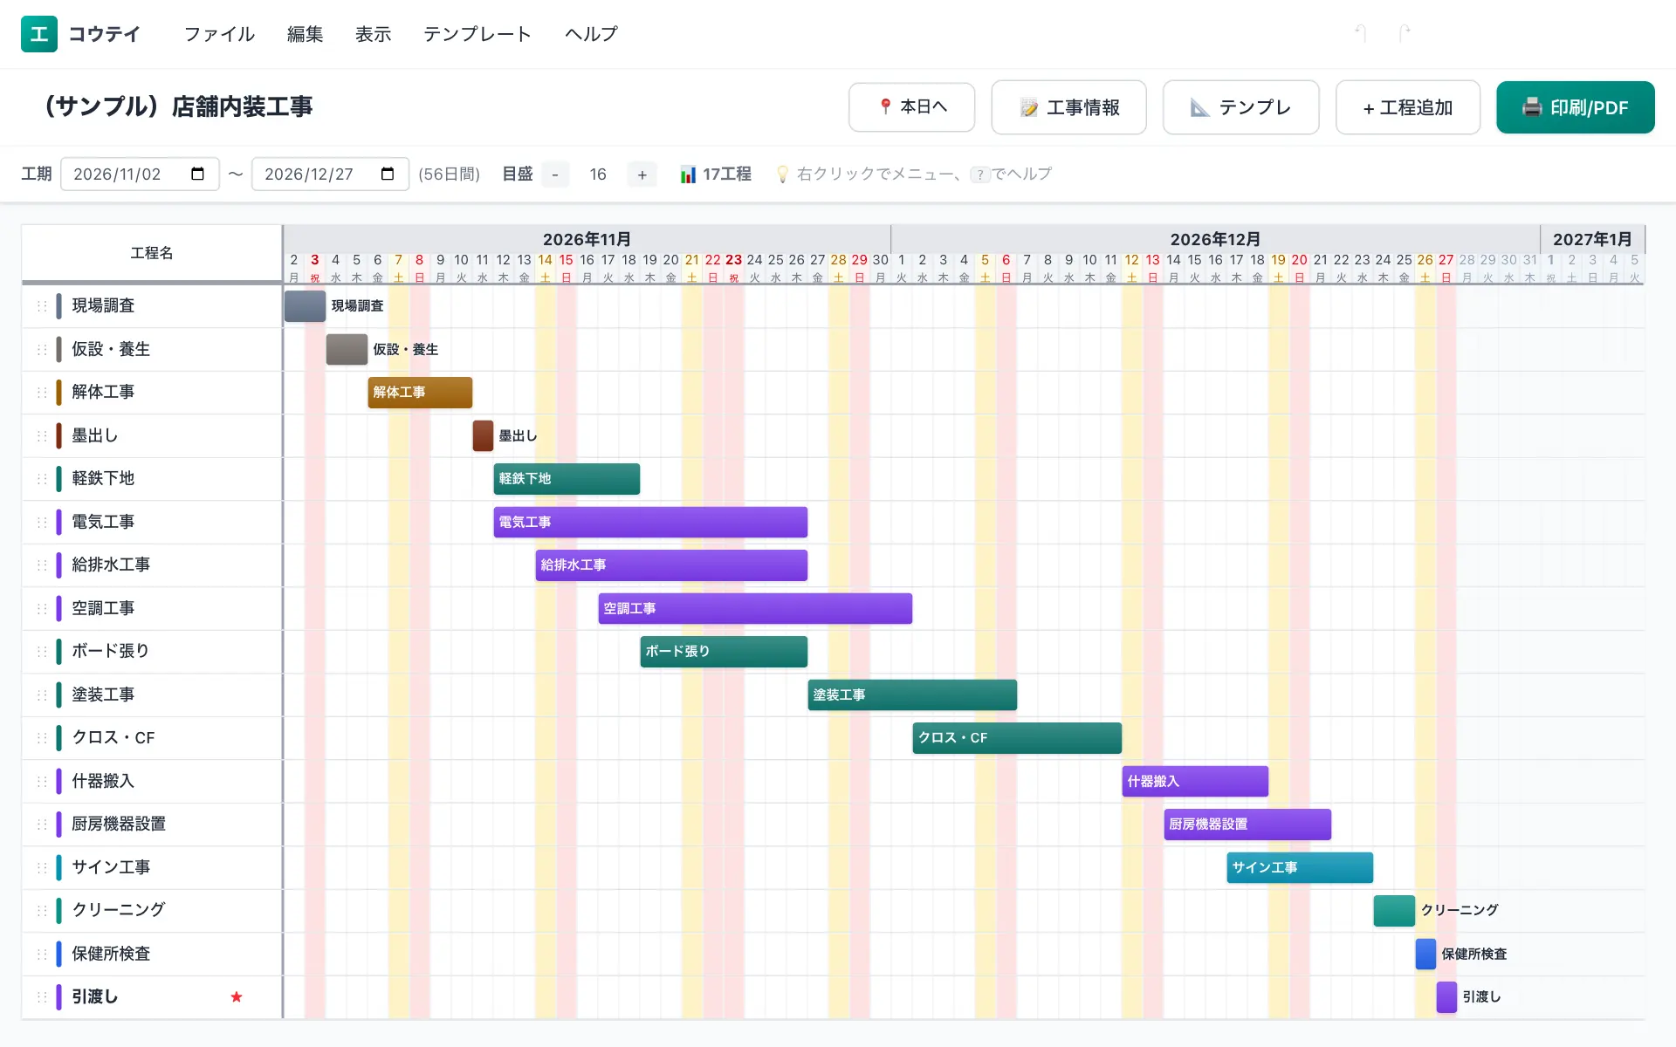
Task: Click the ? help key icon in hint
Action: pyautogui.click(x=980, y=174)
